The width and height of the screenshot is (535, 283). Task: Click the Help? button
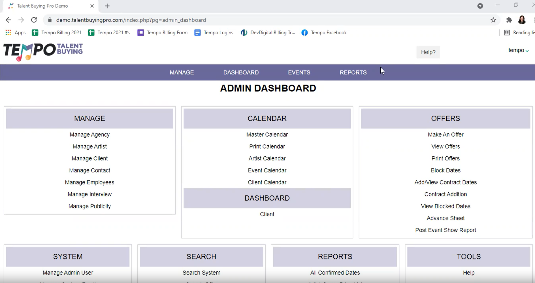pos(428,52)
